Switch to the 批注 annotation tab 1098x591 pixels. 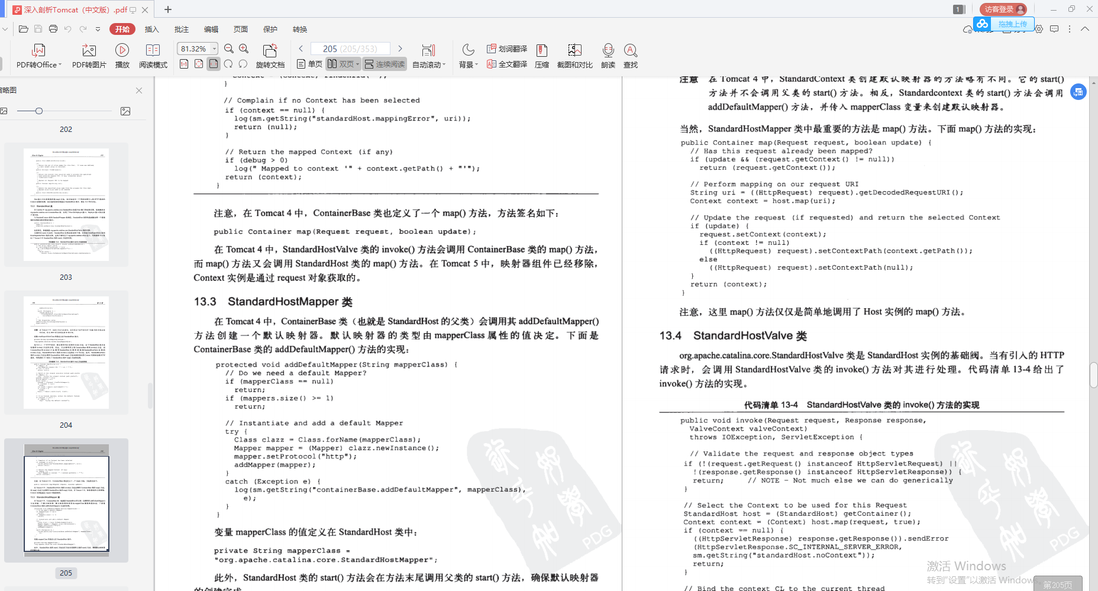point(181,28)
